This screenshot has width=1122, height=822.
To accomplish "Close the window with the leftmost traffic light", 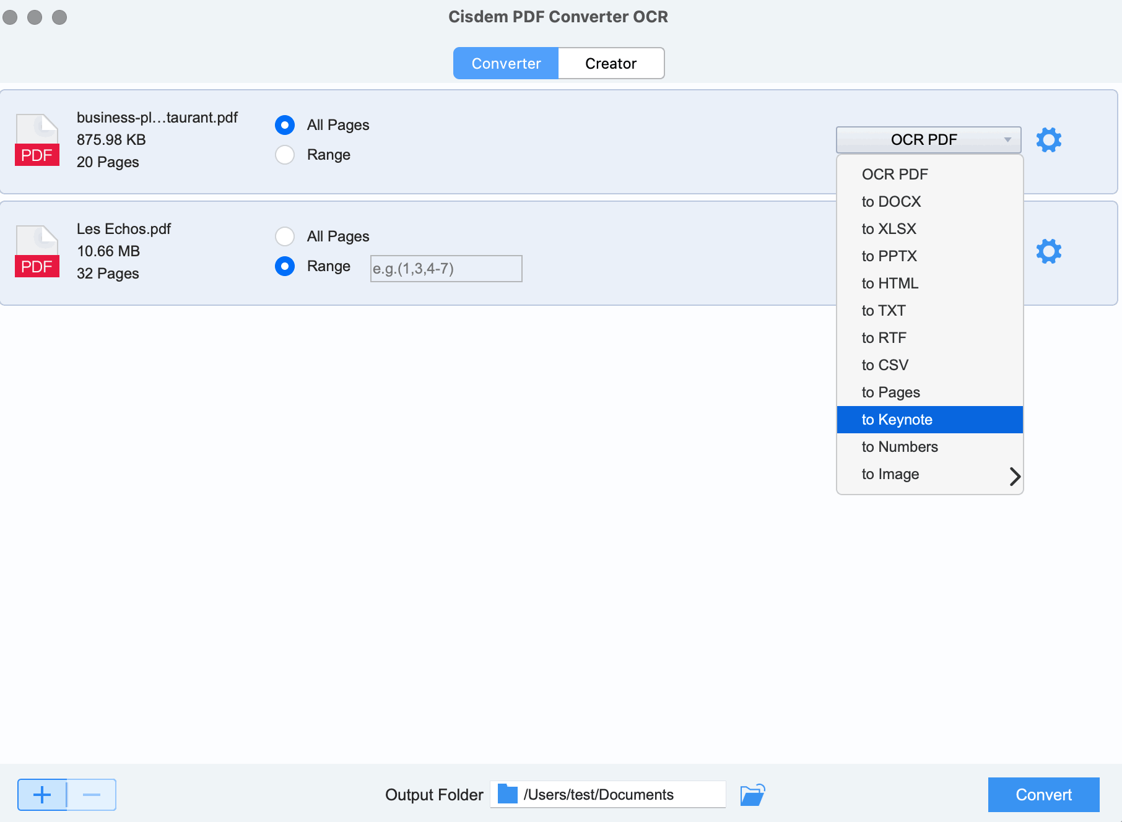I will click(10, 17).
